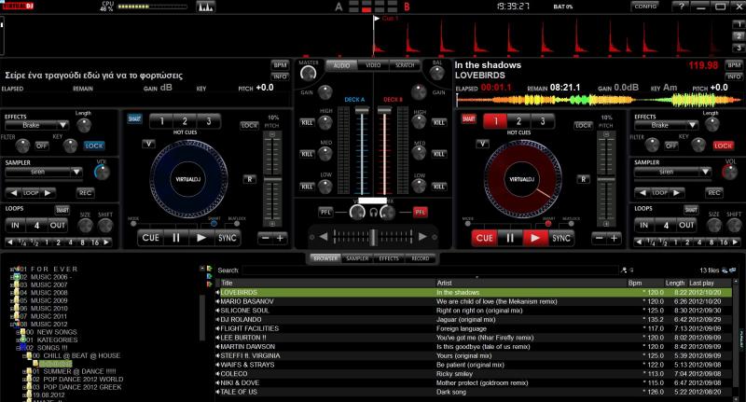746x402 pixels.
Task: Toggle the right deck PFL headphone cue
Action: [420, 212]
